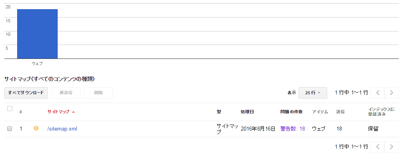Click the インデックスに登録済み column header

(382, 111)
